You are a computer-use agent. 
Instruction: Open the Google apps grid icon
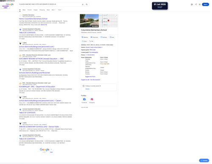pyautogui.click(x=200, y=5)
